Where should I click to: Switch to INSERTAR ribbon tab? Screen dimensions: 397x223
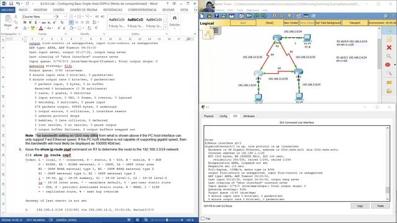pyautogui.click(x=40, y=10)
